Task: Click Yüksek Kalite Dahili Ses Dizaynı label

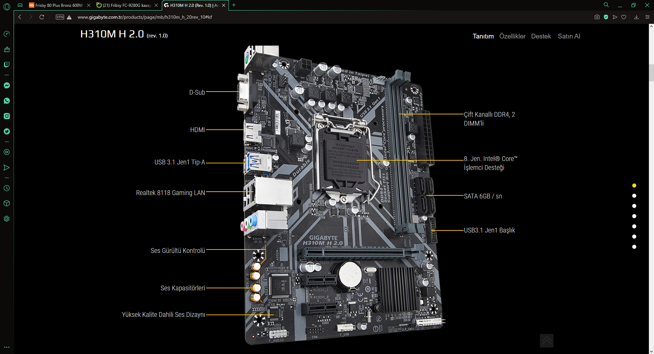Action: point(163,315)
